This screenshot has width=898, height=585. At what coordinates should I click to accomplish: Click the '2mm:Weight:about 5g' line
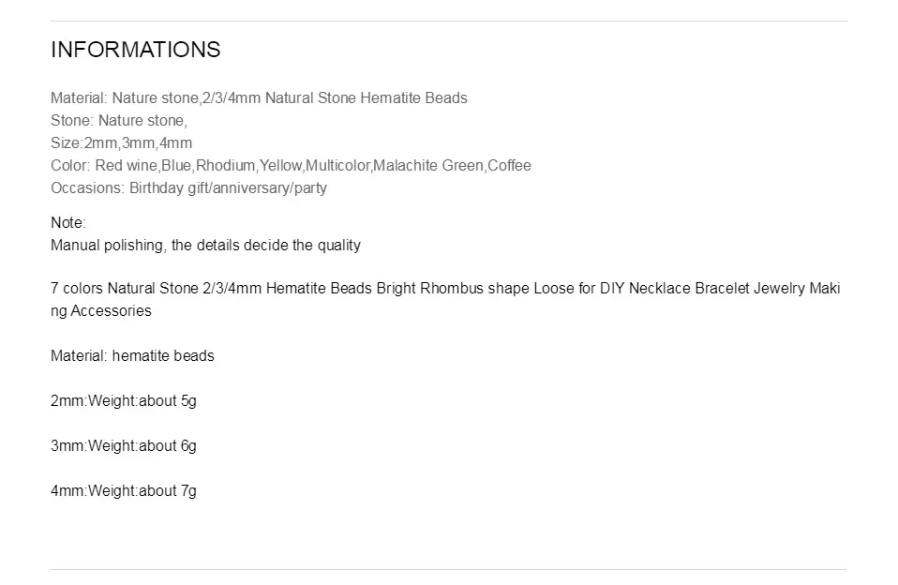tap(124, 401)
